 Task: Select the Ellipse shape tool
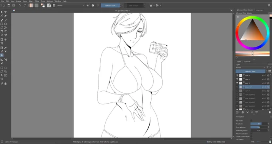pyautogui.click(x=6, y=24)
